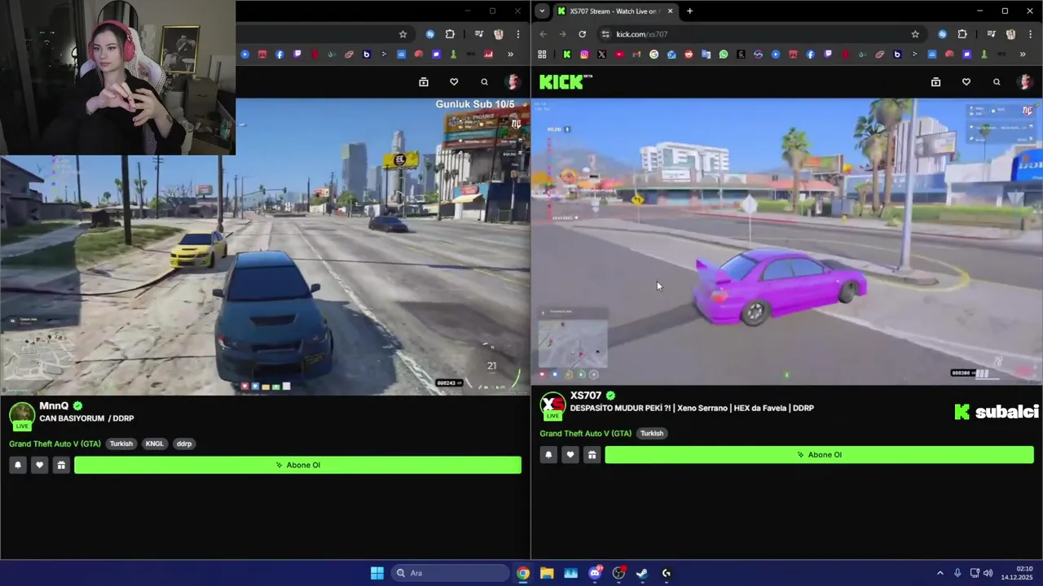Image resolution: width=1043 pixels, height=586 pixels.
Task: Open Extensions puzzle icon in right window
Action: coord(962,34)
